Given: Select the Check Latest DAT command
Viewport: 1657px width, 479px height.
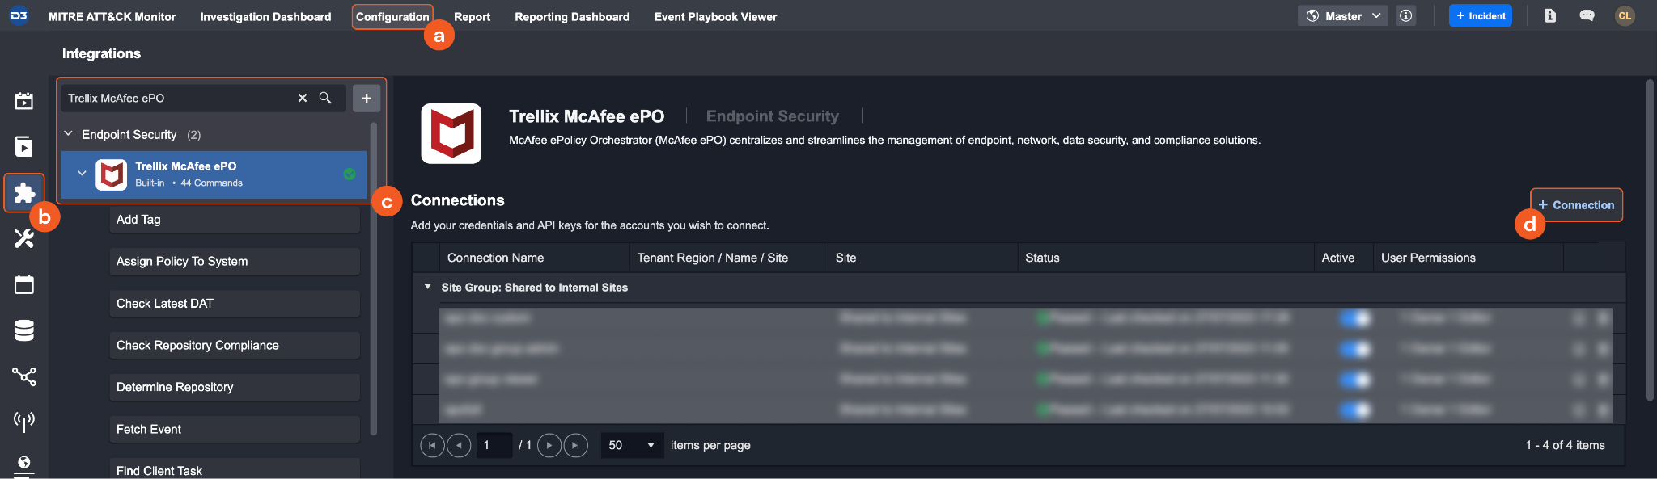Looking at the screenshot, I should click(235, 304).
